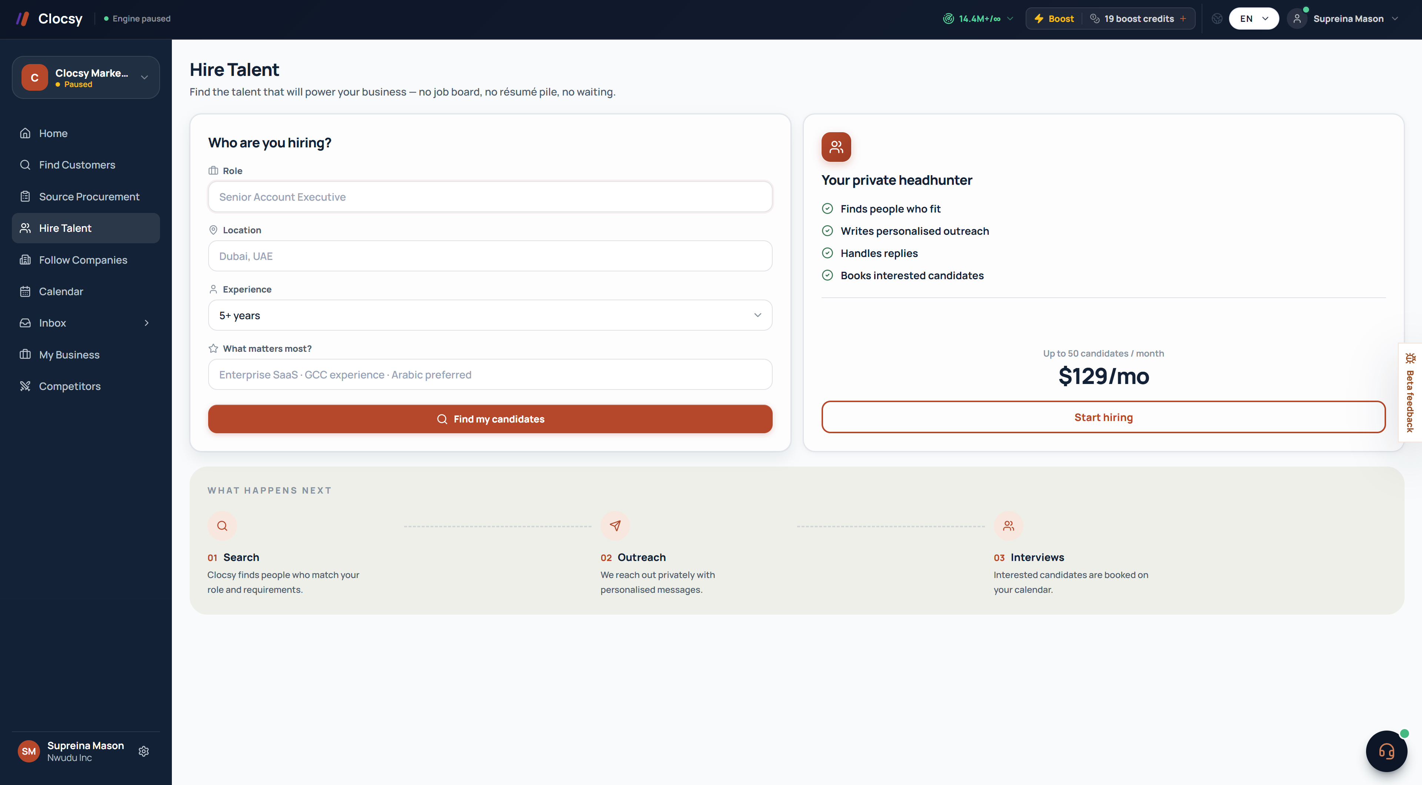Open Source Procurement page

[86, 196]
